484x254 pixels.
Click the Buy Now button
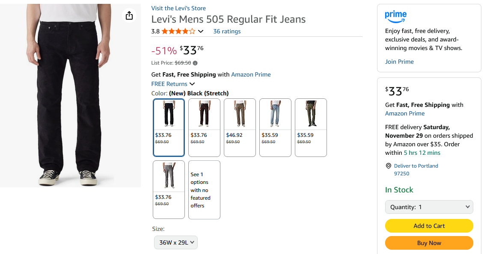(x=429, y=242)
